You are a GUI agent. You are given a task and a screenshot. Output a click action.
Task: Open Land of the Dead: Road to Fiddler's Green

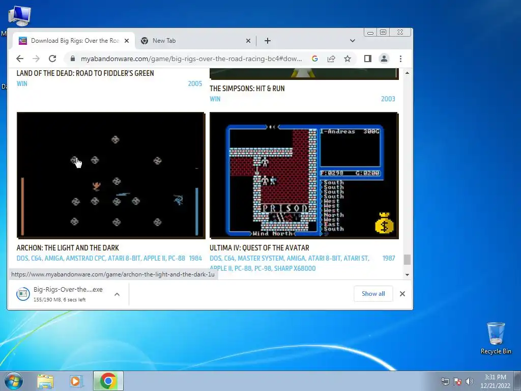[85, 73]
